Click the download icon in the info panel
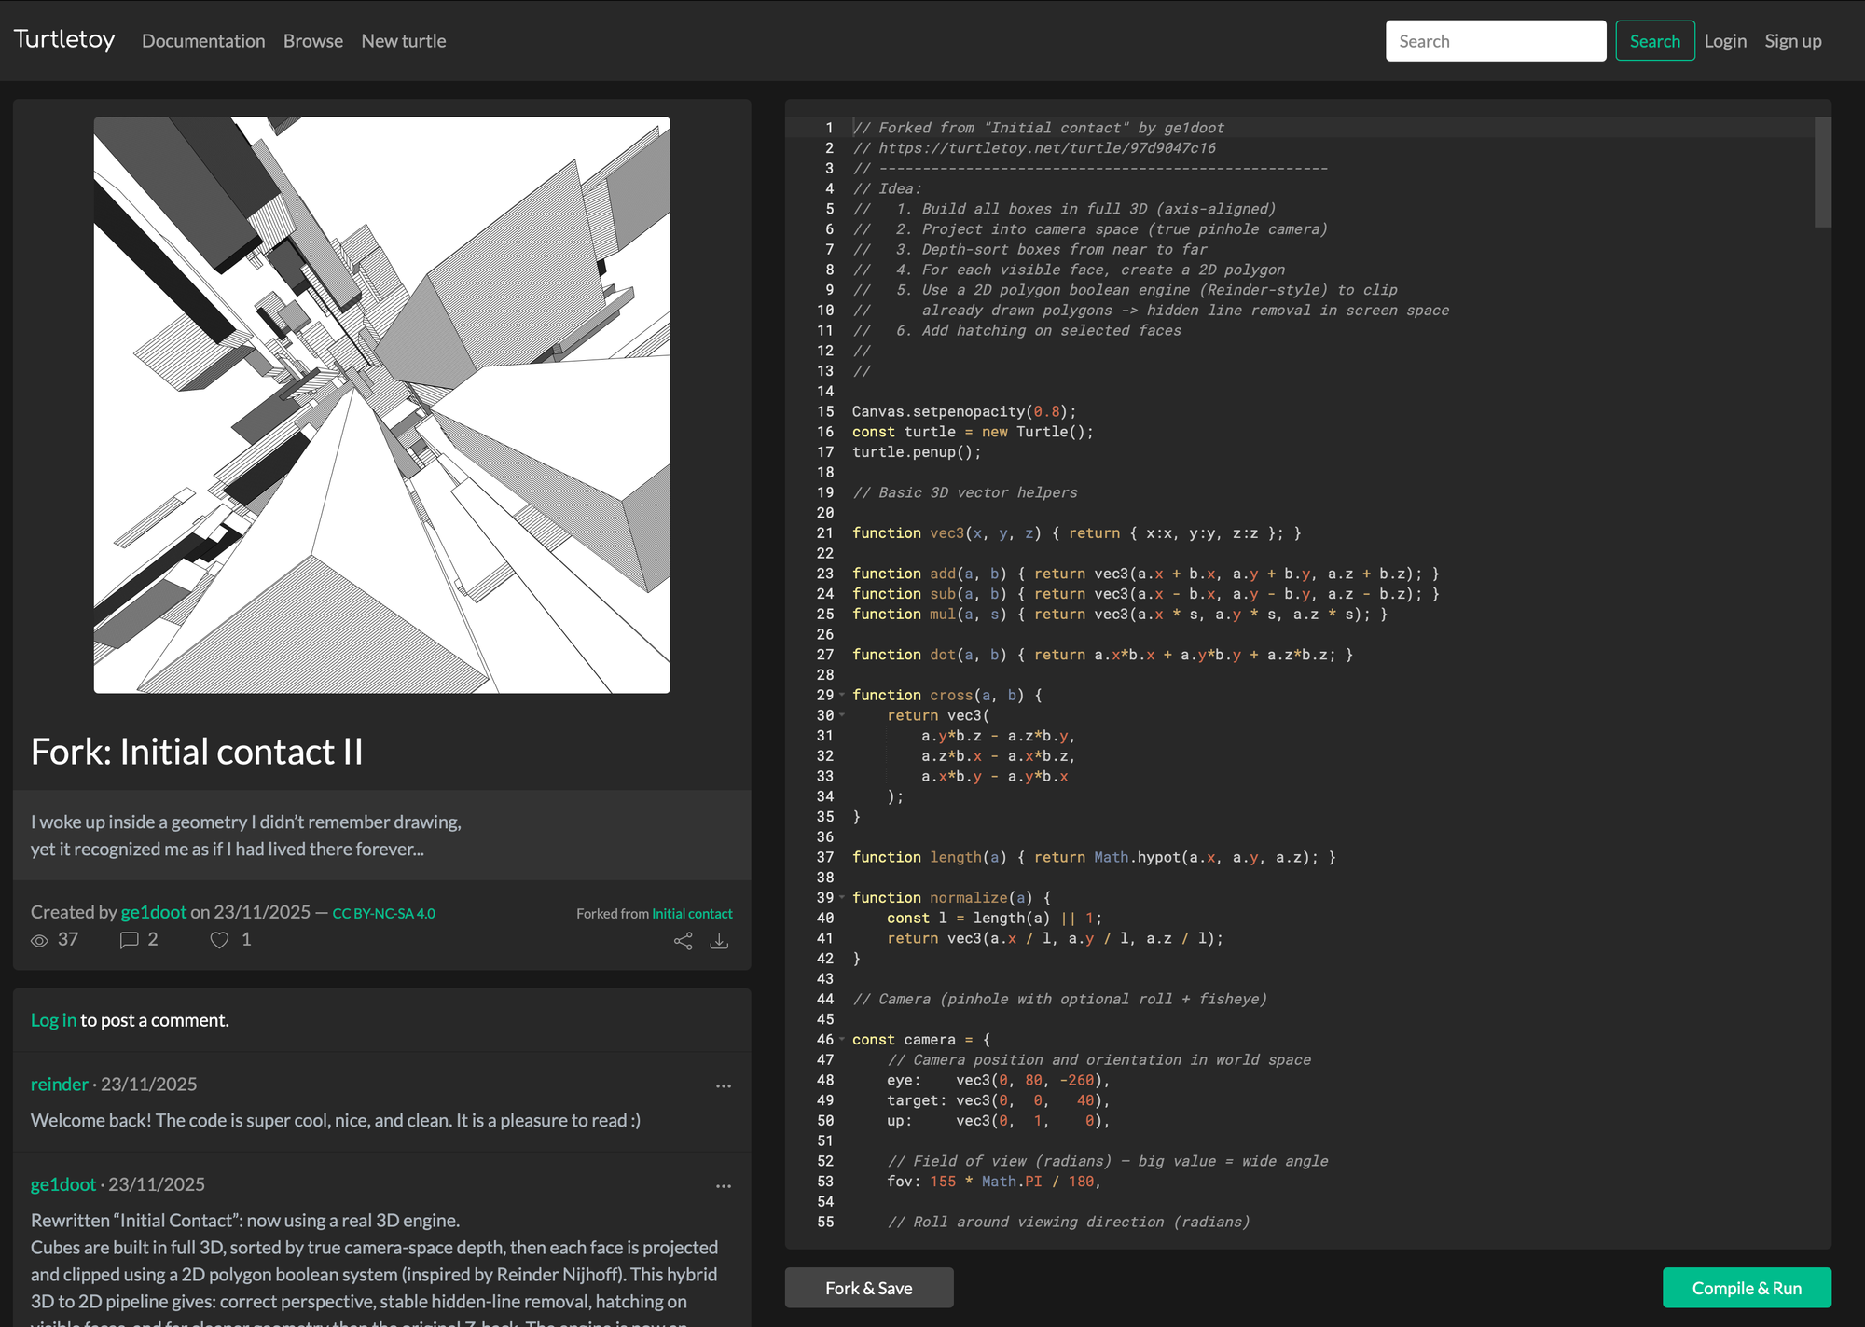 [x=719, y=941]
